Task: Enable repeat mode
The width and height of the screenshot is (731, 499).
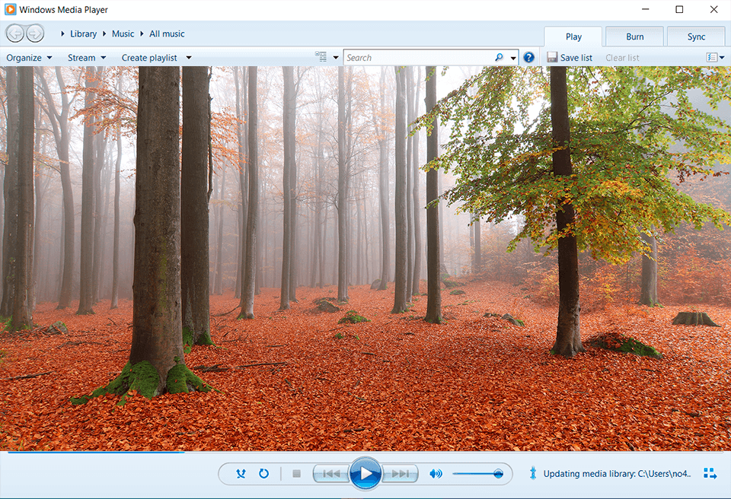Action: [263, 473]
